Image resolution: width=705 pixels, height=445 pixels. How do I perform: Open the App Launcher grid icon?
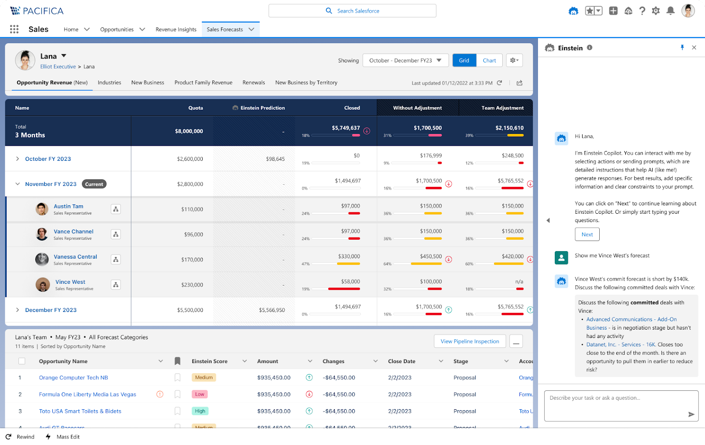[14, 29]
